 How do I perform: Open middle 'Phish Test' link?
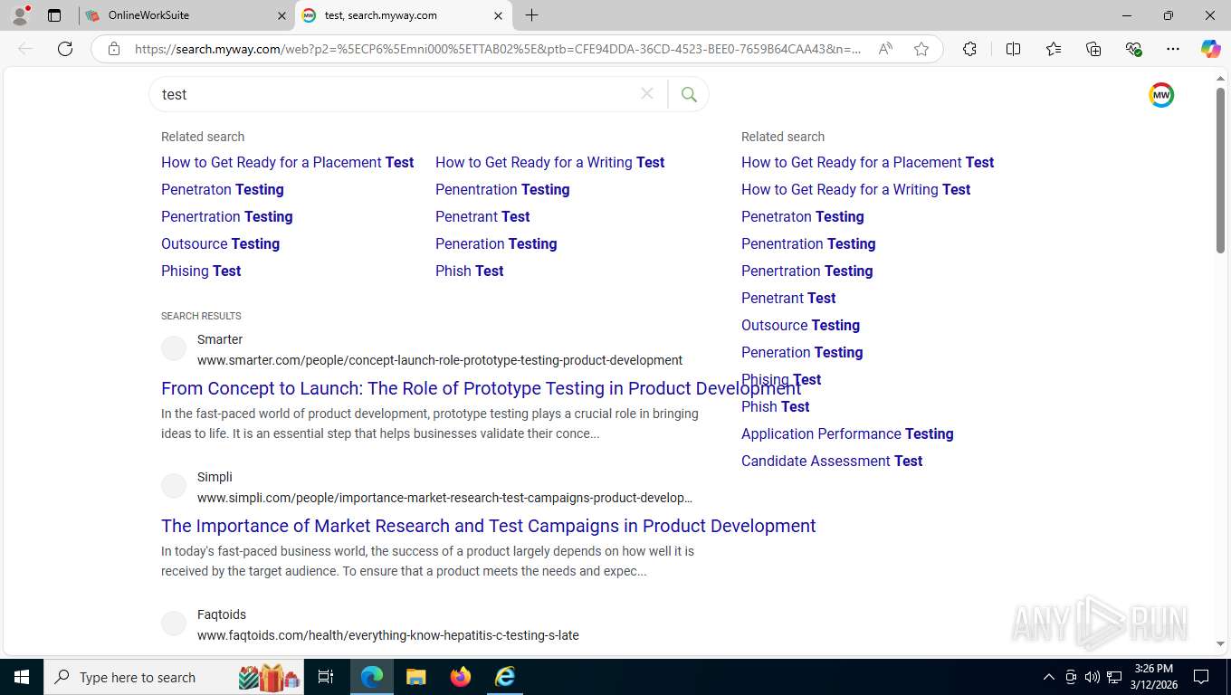[x=469, y=271]
